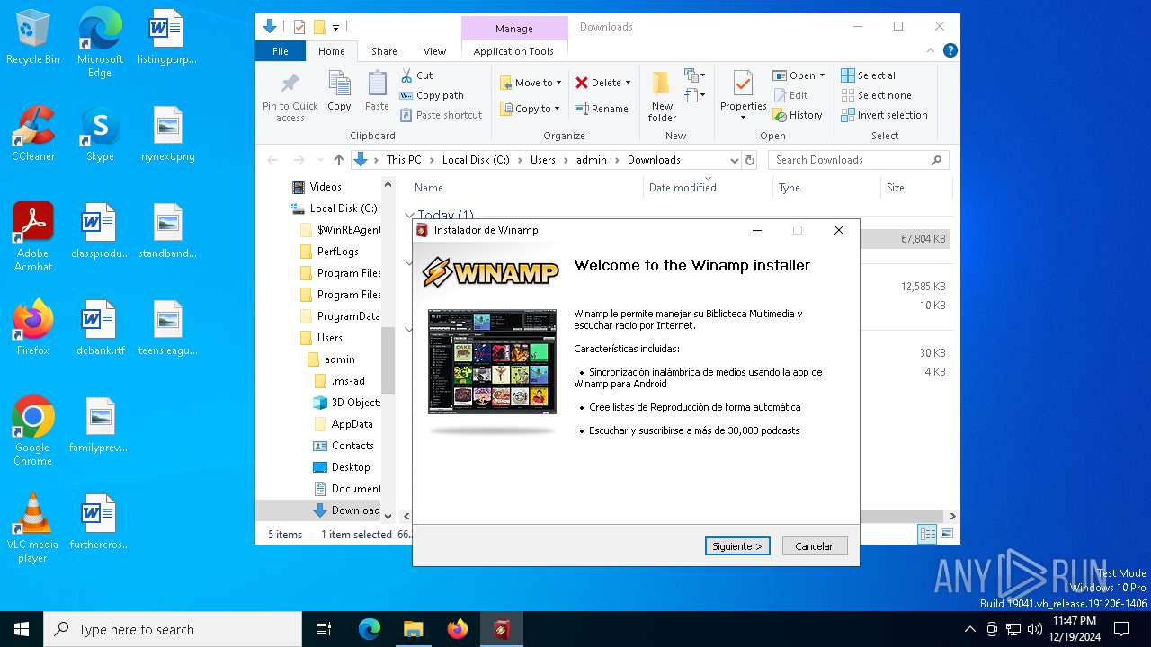Click History in Open group
The width and height of the screenshot is (1151, 647).
click(798, 115)
